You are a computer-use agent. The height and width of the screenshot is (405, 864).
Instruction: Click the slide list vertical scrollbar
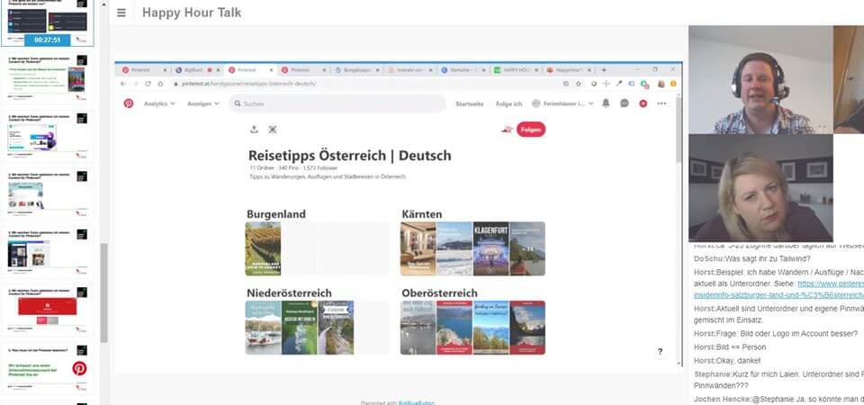click(103, 292)
